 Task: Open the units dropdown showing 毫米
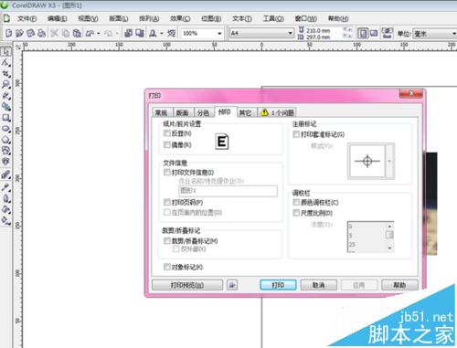tap(454, 33)
